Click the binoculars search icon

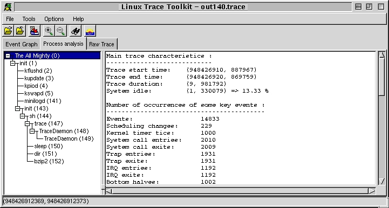[x=76, y=31]
